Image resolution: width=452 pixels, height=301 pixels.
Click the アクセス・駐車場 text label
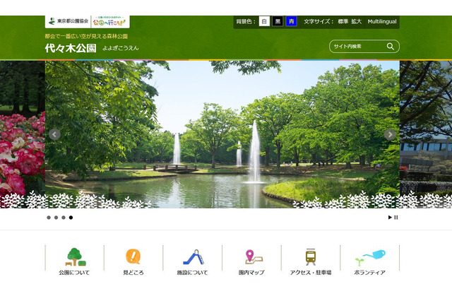click(x=311, y=273)
